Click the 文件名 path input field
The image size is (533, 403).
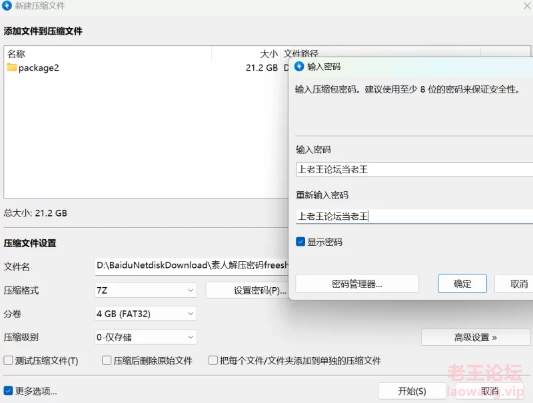(192, 266)
